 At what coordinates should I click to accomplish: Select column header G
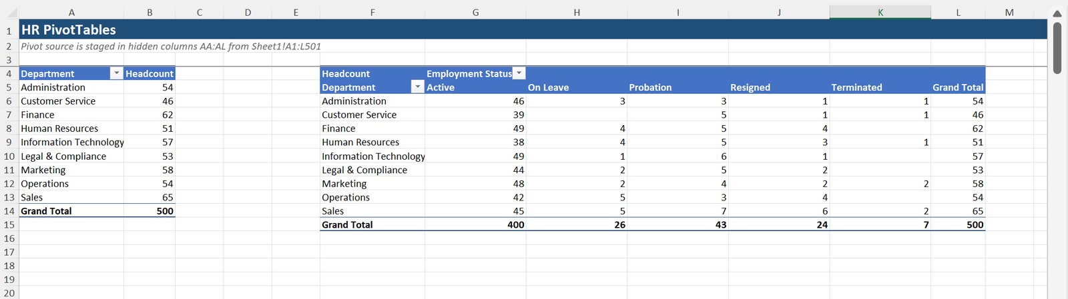[x=475, y=12]
